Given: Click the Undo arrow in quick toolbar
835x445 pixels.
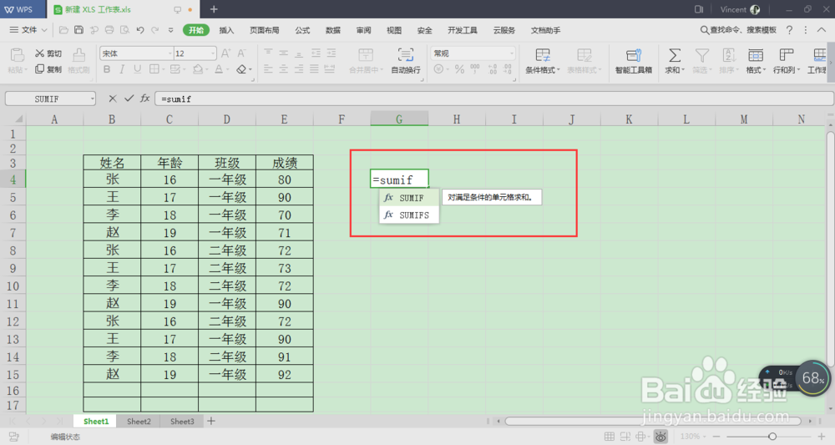Looking at the screenshot, I should coord(140,30).
